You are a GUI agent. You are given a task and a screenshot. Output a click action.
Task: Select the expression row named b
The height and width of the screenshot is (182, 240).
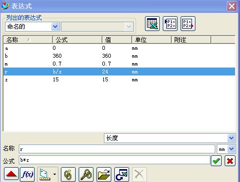(119, 56)
